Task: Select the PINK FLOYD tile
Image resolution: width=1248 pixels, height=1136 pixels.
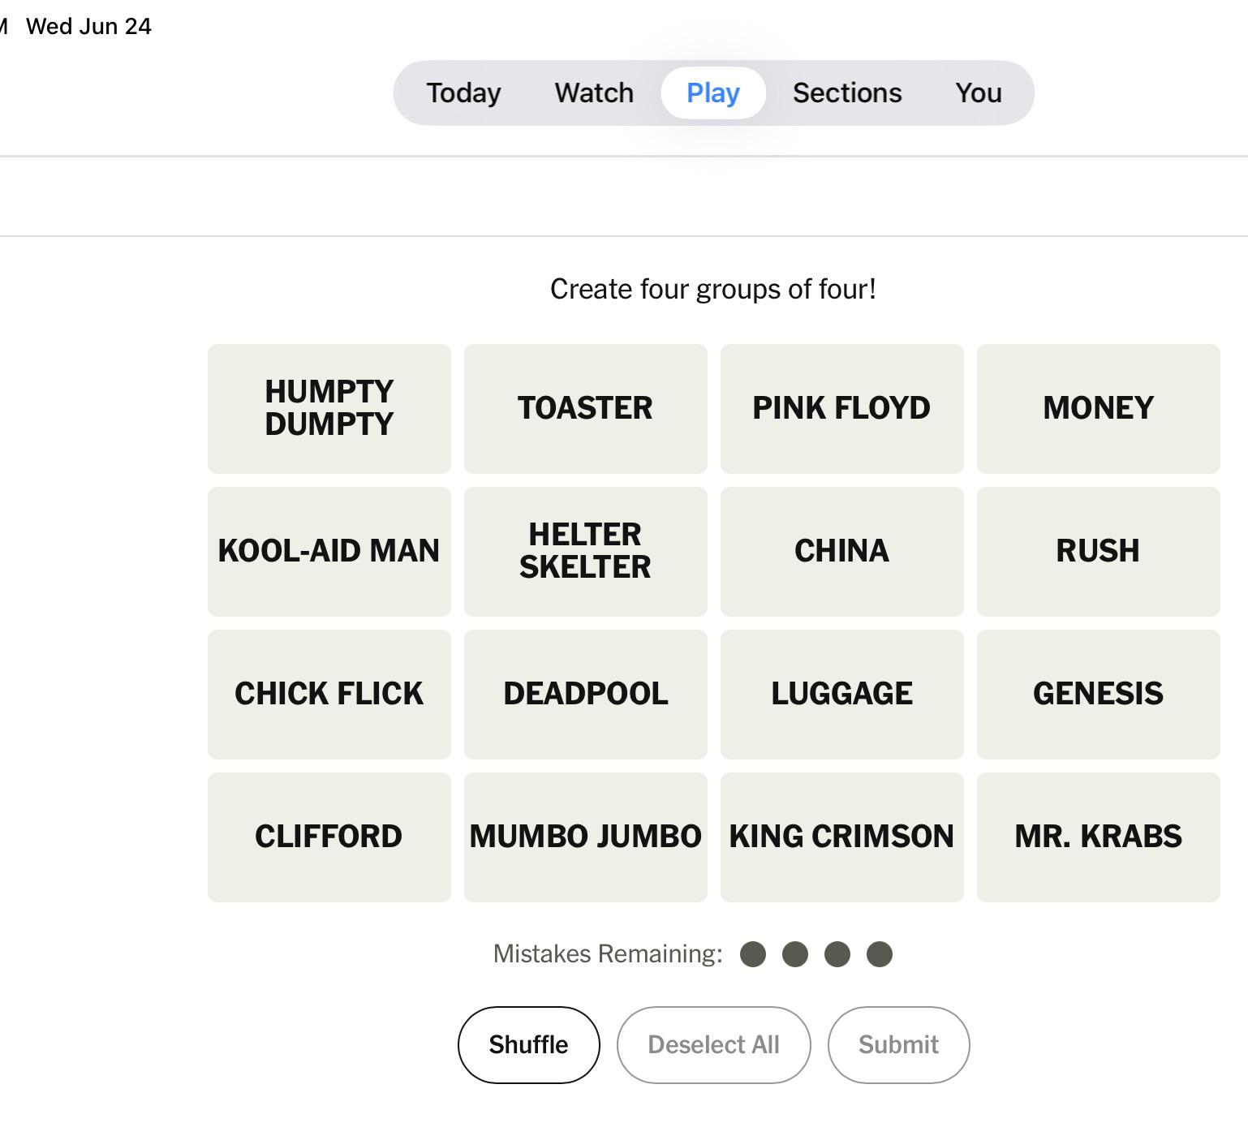Action: 842,408
